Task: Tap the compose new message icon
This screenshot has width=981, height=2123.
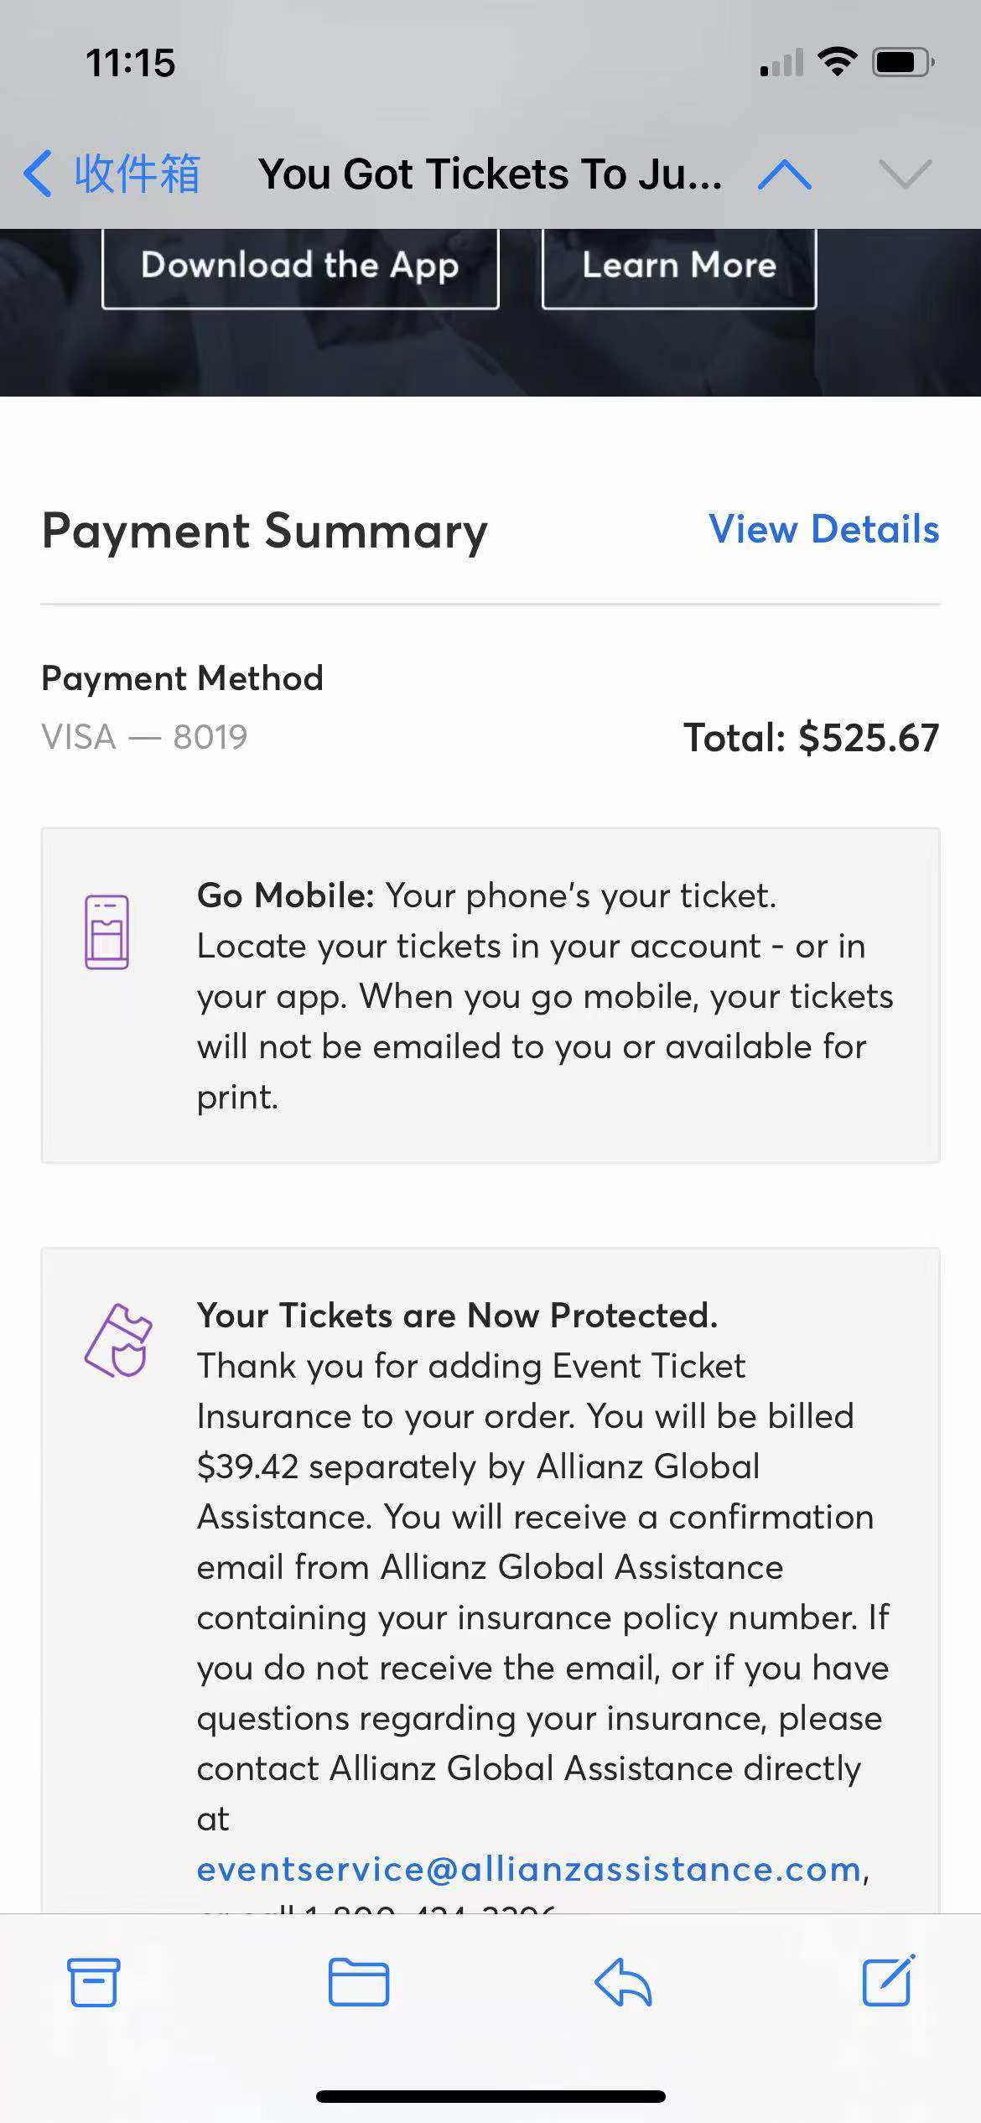Action: pyautogui.click(x=888, y=1980)
